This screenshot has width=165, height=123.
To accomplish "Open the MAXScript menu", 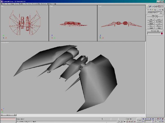I will 49,4.
